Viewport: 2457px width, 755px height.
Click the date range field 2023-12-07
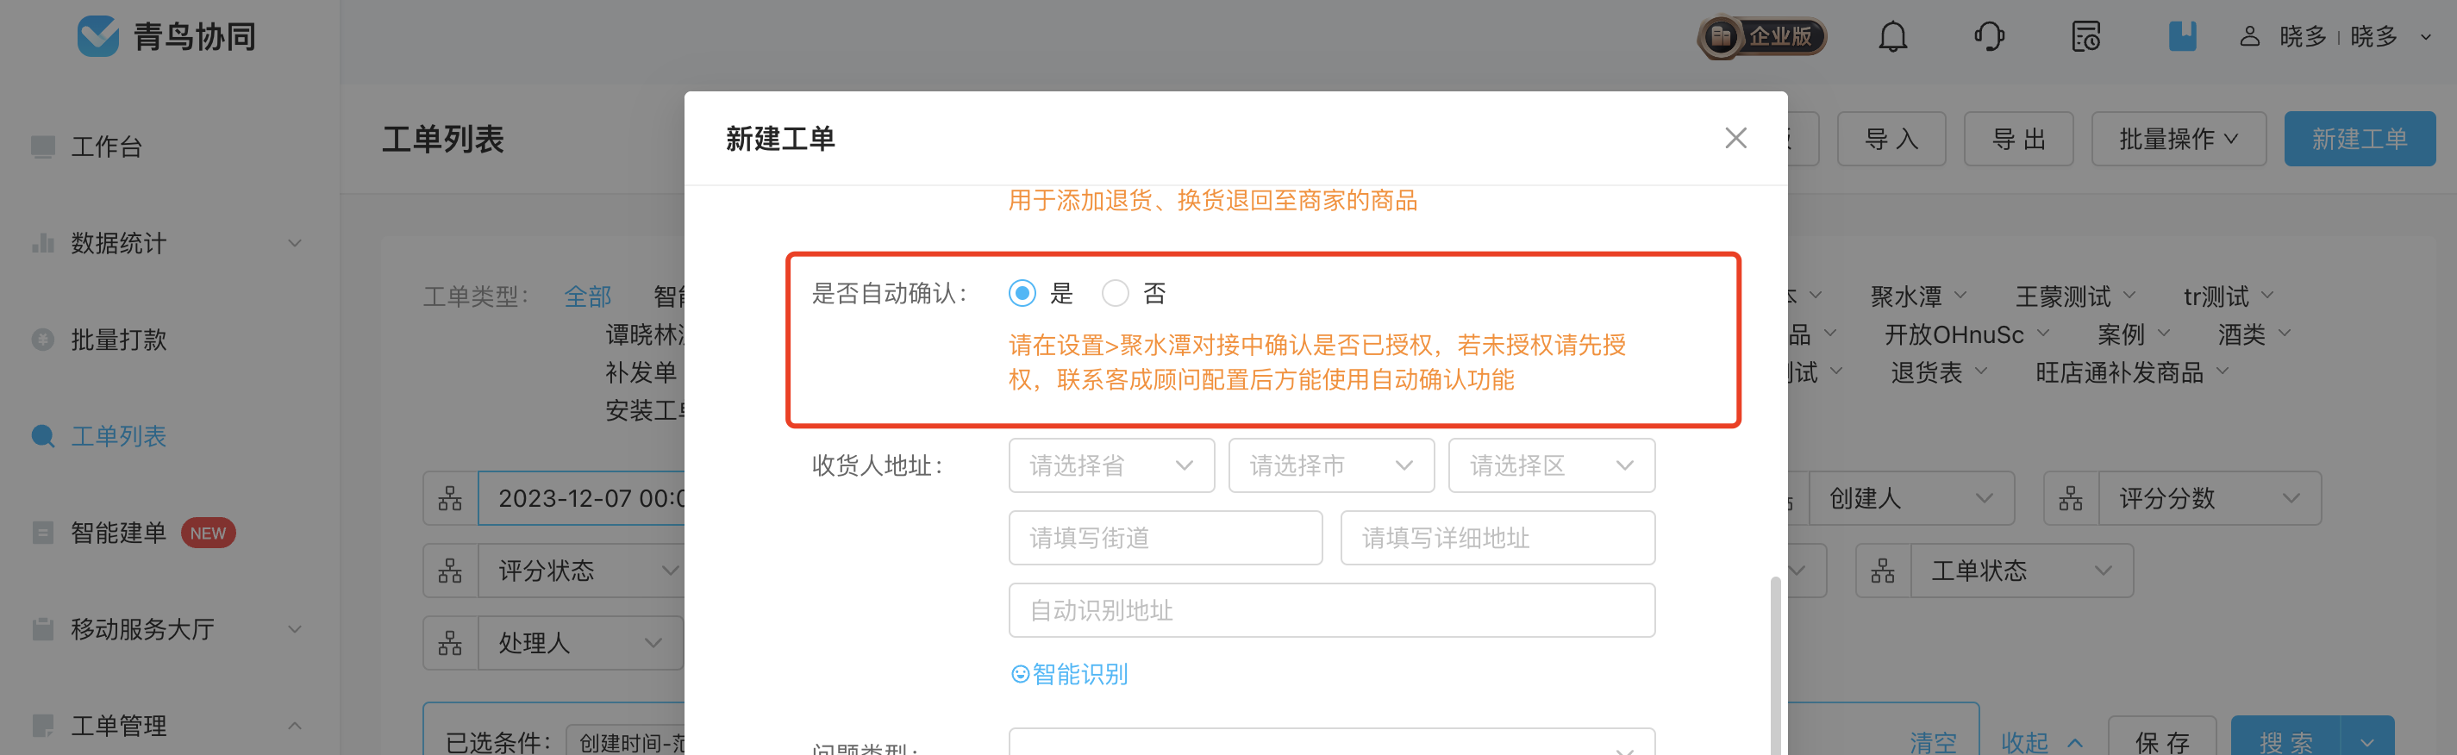pyautogui.click(x=581, y=497)
